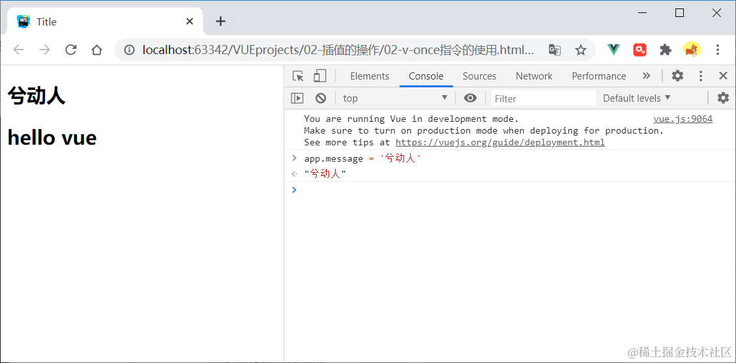This screenshot has width=736, height=363.
Task: Open DevTools settings gear
Action: [677, 76]
